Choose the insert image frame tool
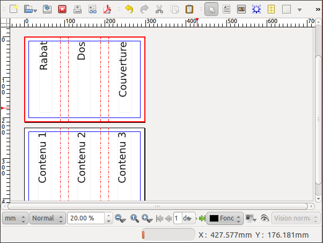Image resolution: width=323 pixels, height=243 pixels. click(x=241, y=9)
